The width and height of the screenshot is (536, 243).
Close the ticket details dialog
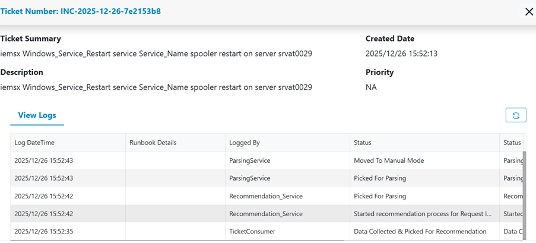tap(529, 12)
